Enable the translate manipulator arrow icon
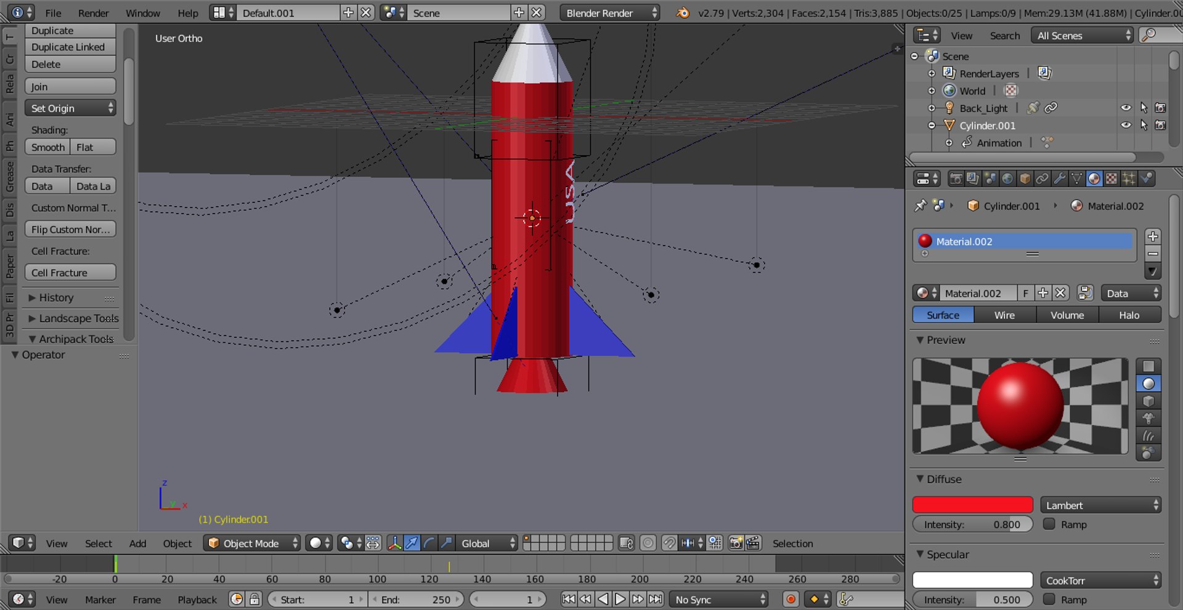1183x610 pixels. click(x=412, y=543)
